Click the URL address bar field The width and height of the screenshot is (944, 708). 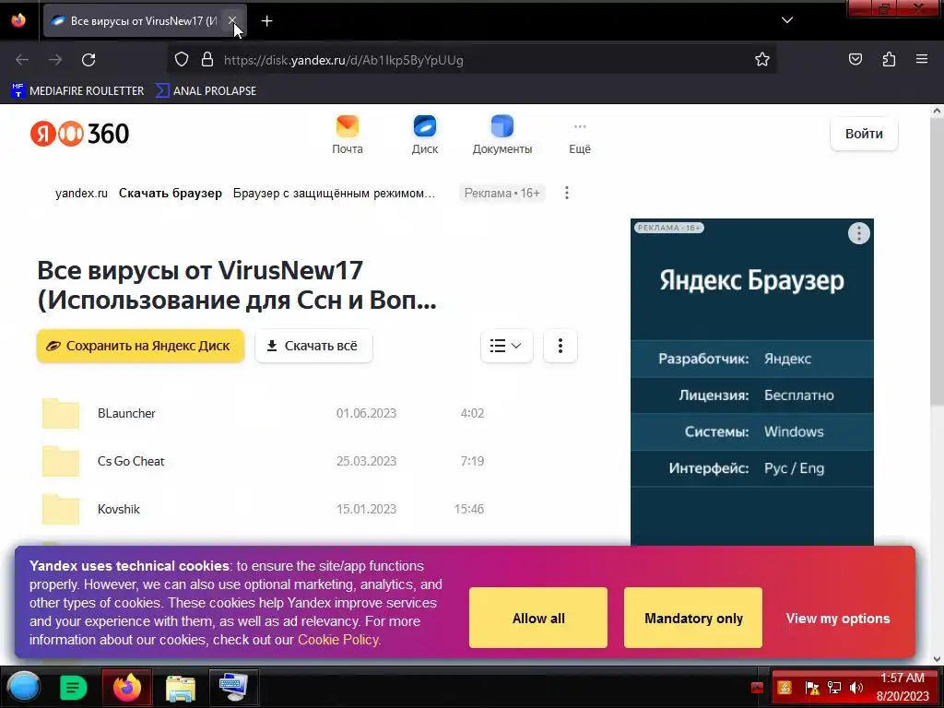coord(471,60)
